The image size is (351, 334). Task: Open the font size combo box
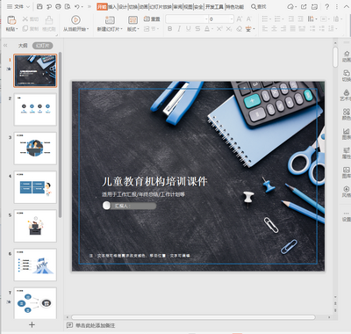pyautogui.click(x=221, y=19)
